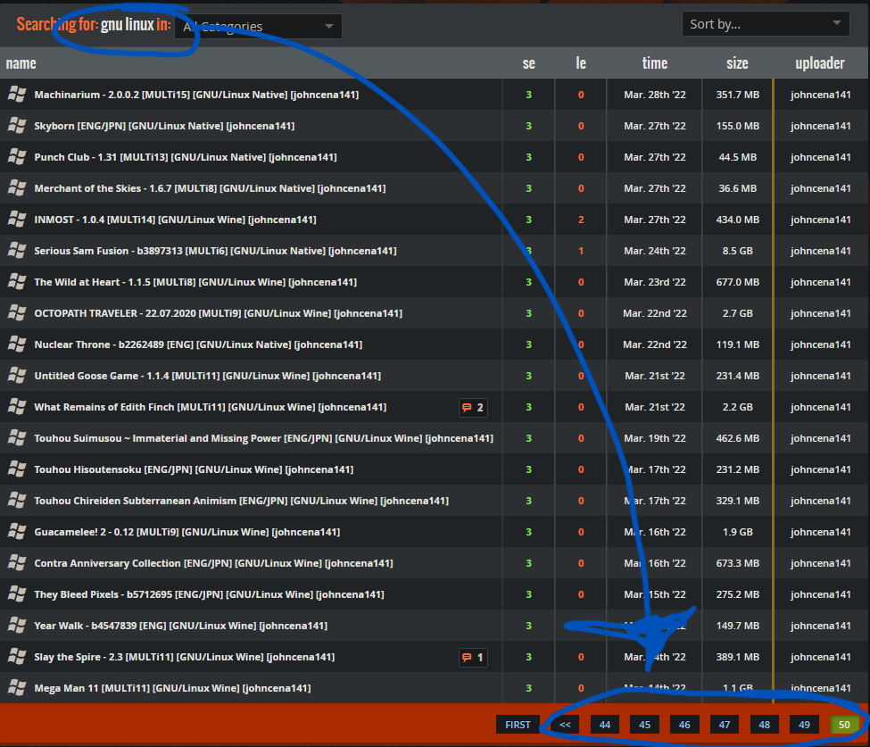Open the Machinarium 2.0.0.2 torrent link
This screenshot has width=870, height=747.
click(x=196, y=95)
